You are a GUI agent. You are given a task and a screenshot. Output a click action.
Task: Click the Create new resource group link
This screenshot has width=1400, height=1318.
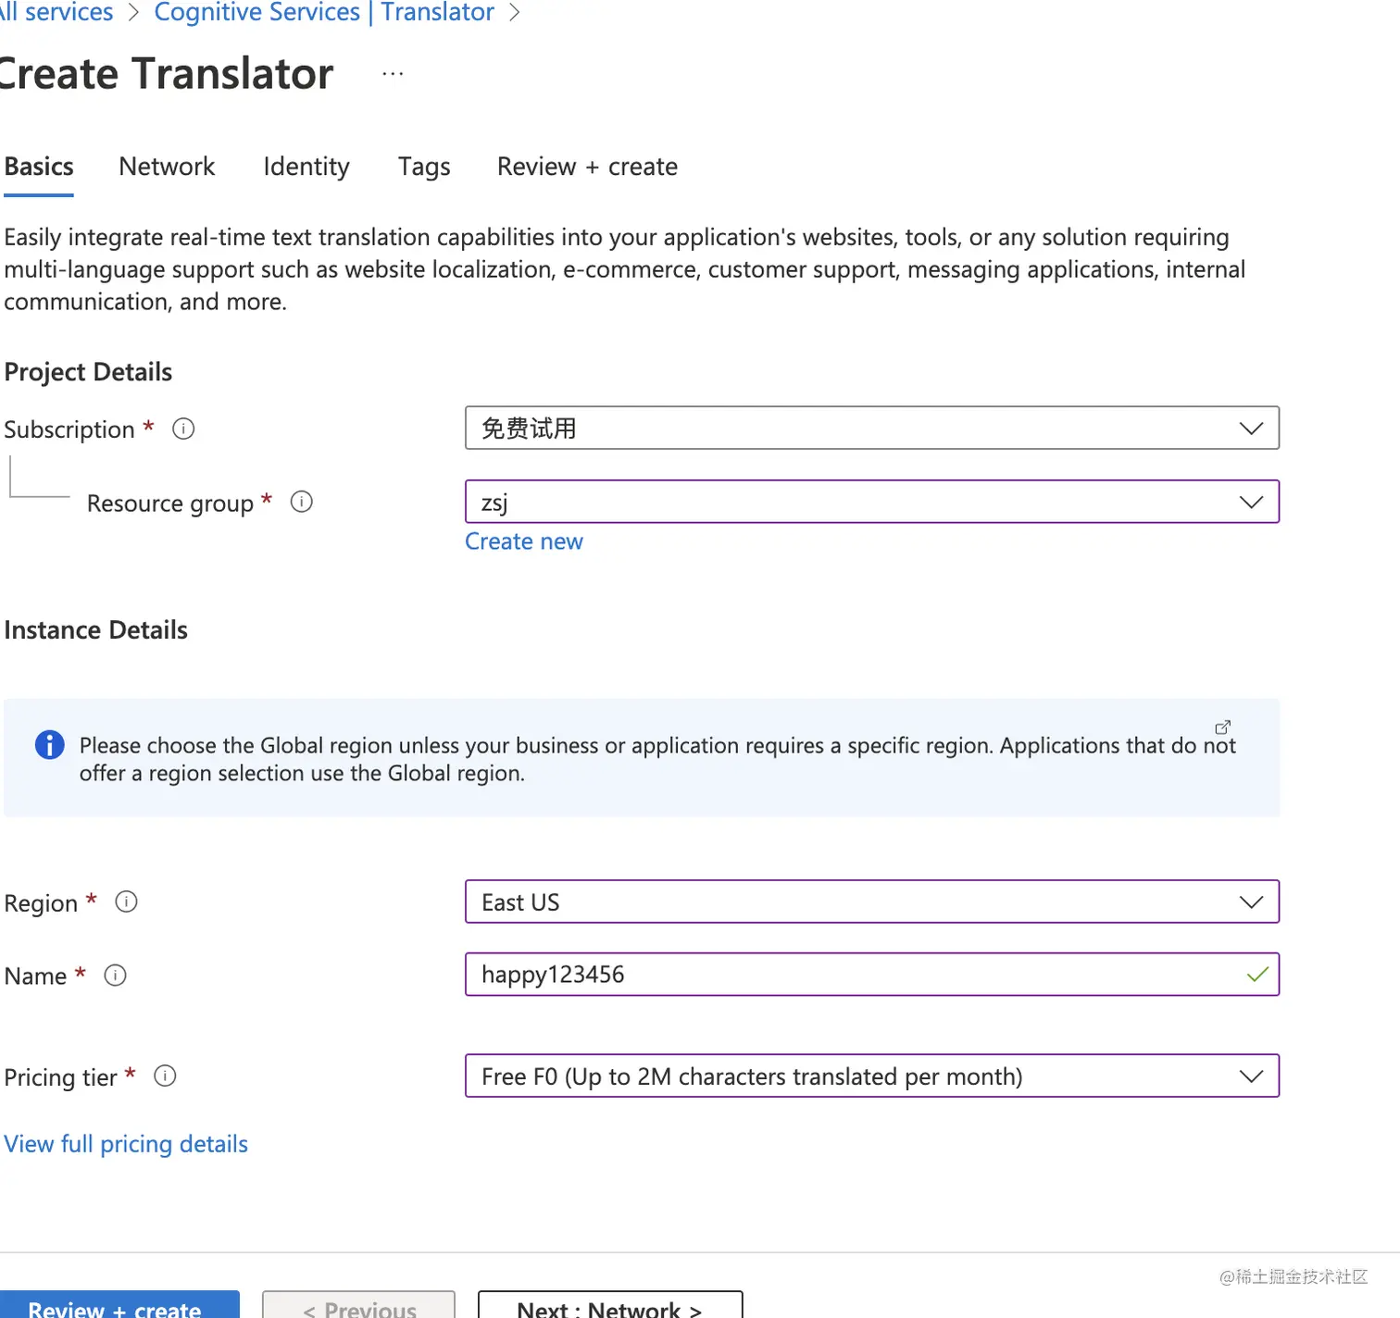click(524, 541)
